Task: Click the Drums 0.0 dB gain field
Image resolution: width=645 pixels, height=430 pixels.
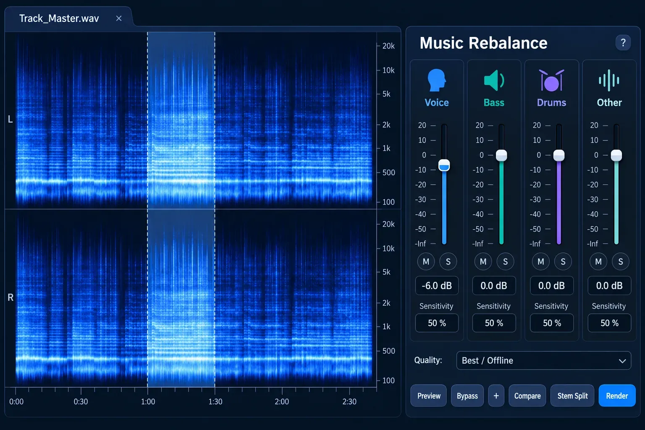Action: click(x=551, y=286)
